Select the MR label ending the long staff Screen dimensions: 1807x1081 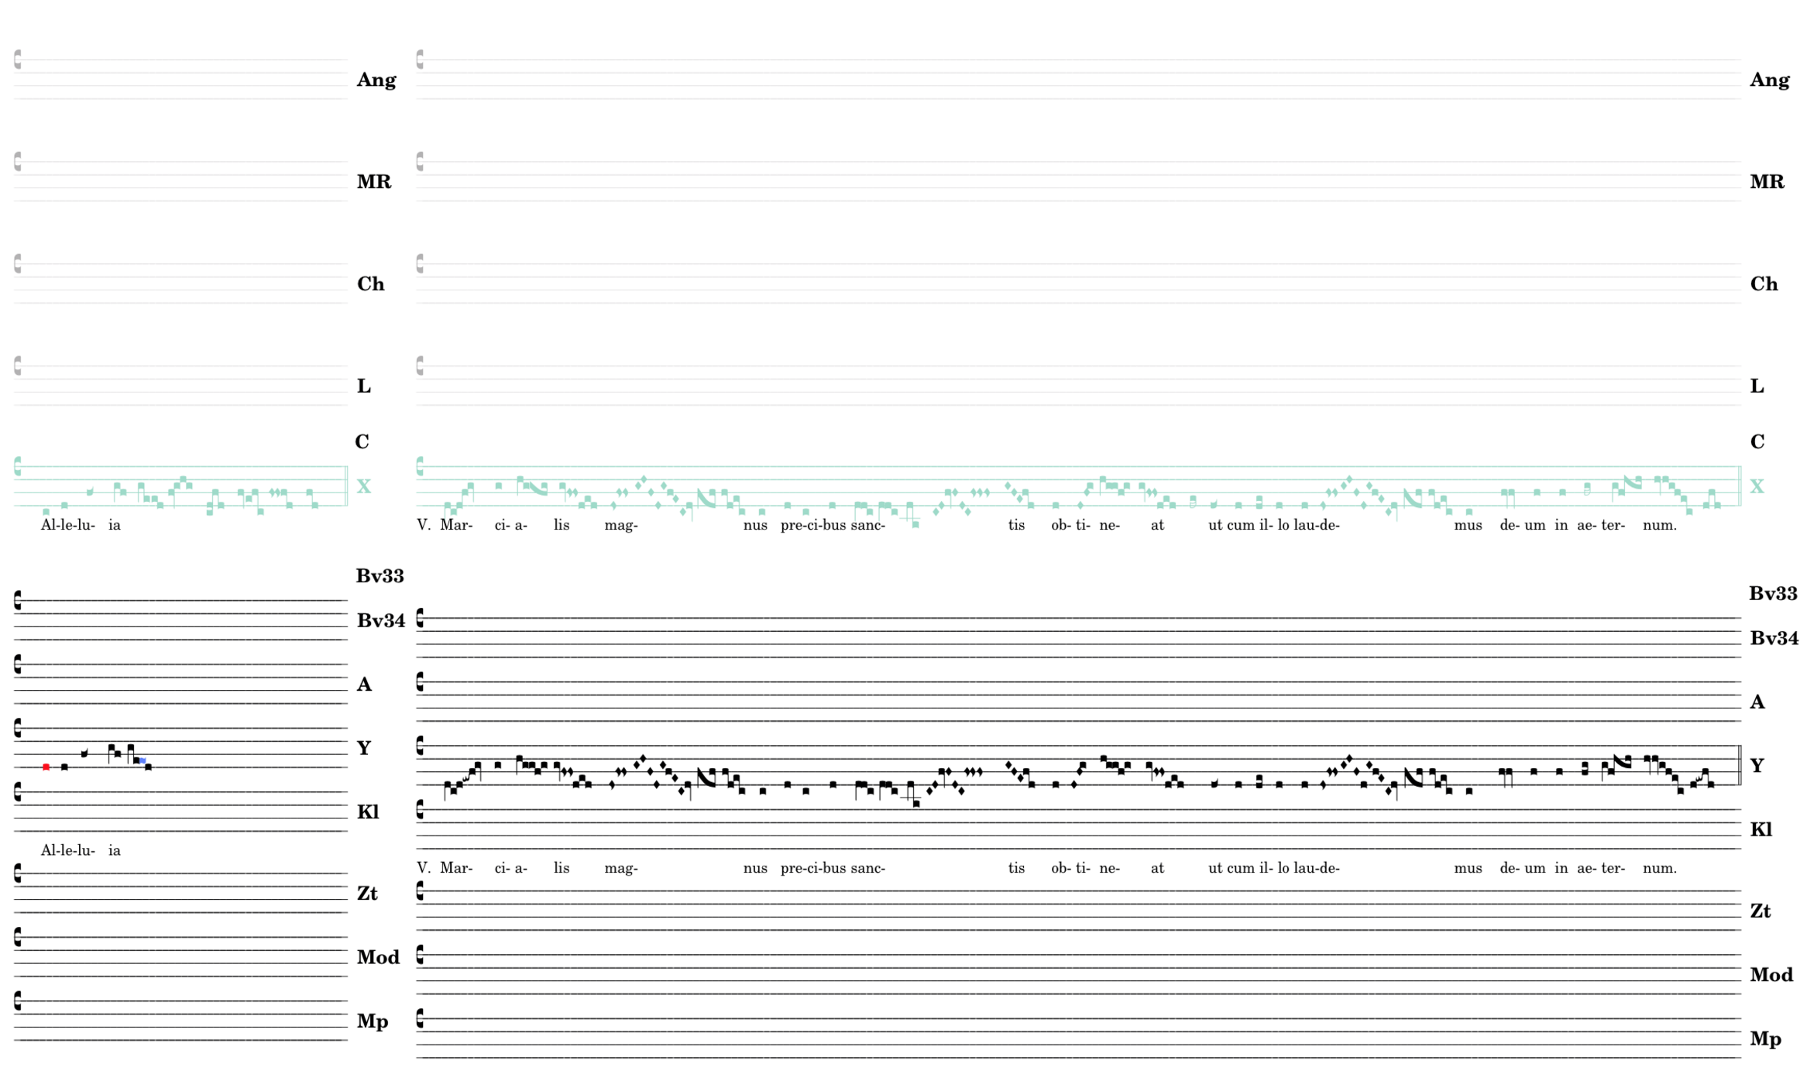coord(1767,182)
